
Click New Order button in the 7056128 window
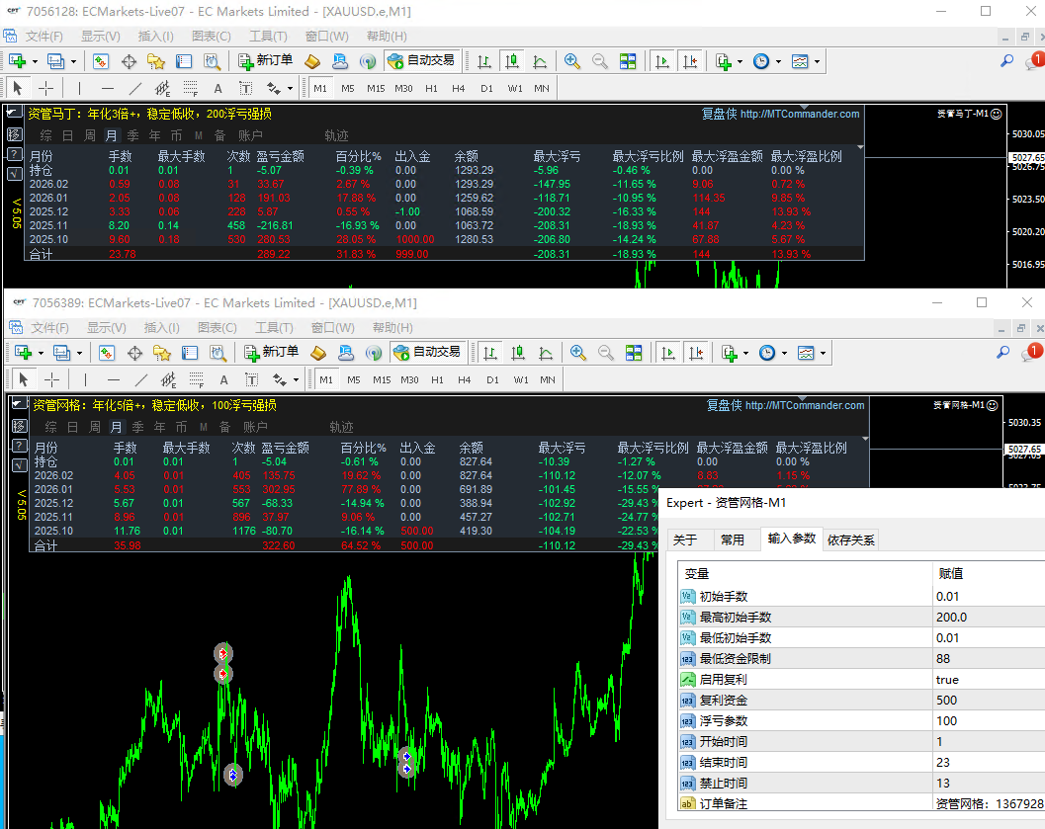coord(264,61)
